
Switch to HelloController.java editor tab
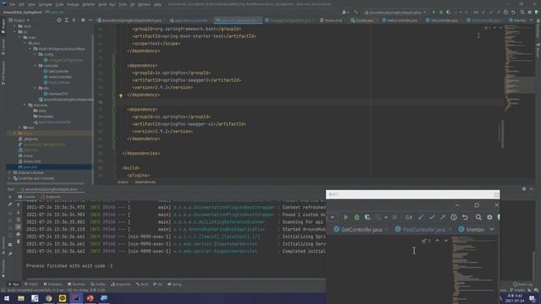click(x=400, y=20)
